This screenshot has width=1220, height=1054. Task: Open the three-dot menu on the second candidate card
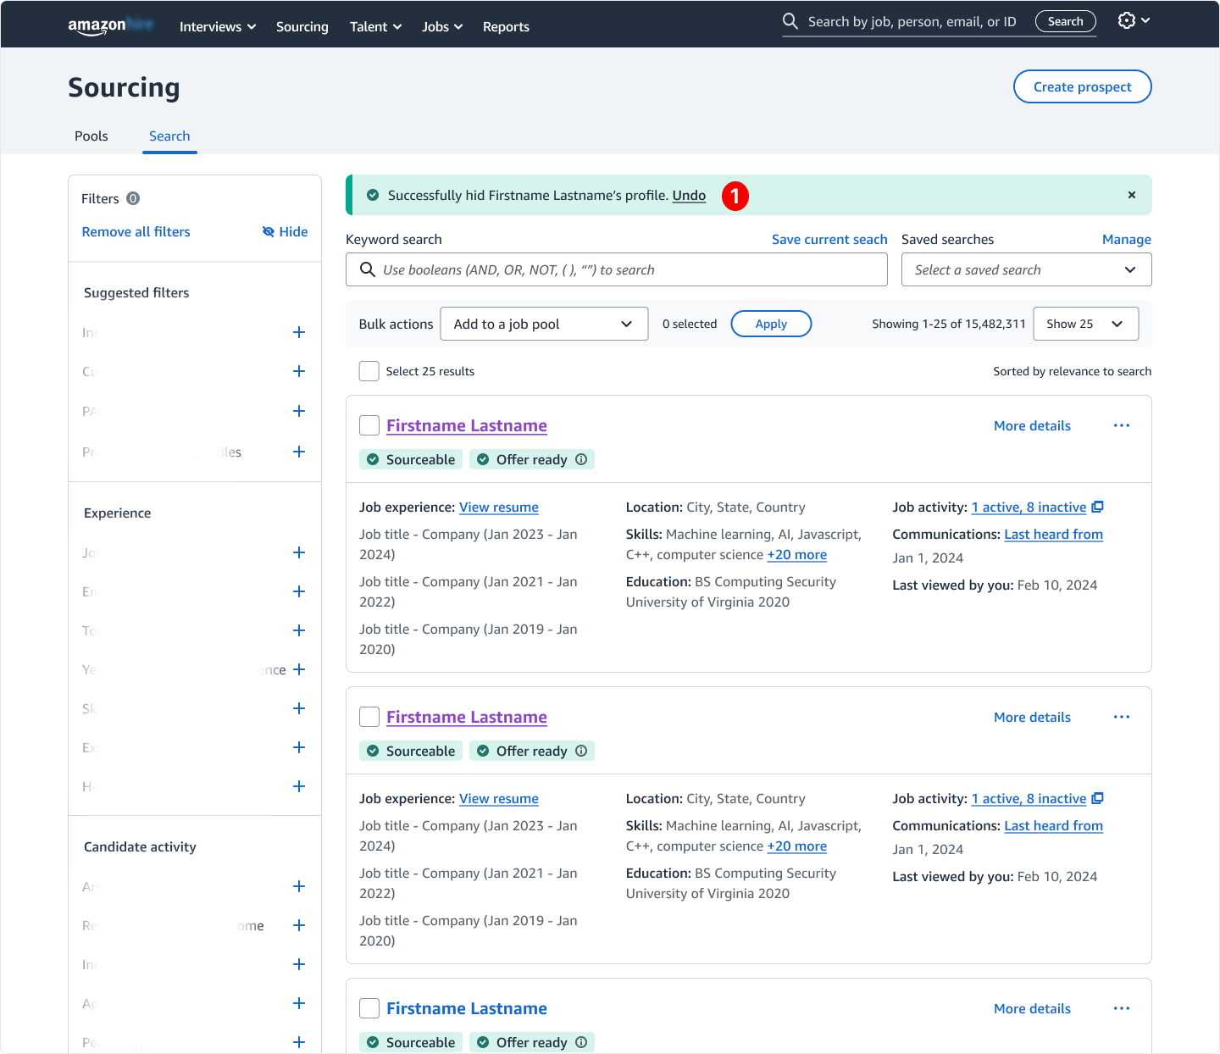pos(1122,717)
